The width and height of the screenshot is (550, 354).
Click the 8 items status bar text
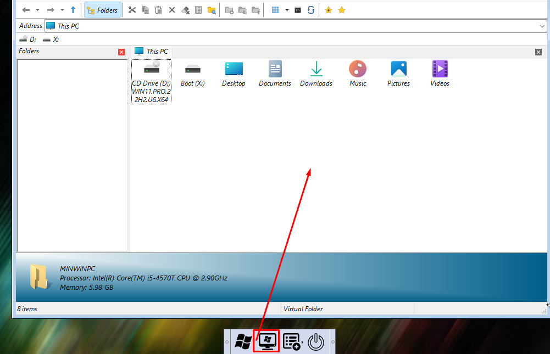27,309
